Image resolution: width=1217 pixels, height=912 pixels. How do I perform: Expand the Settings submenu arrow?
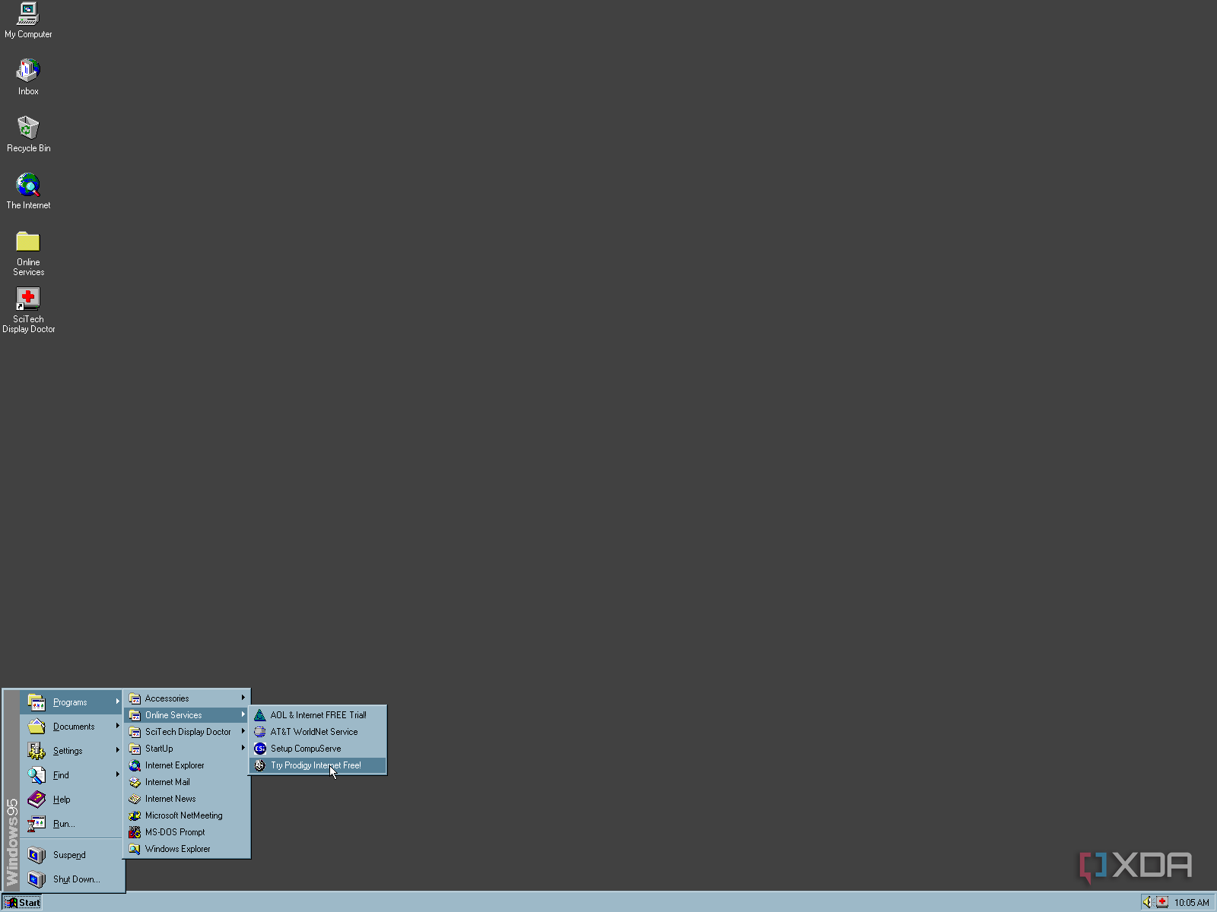pyautogui.click(x=118, y=750)
